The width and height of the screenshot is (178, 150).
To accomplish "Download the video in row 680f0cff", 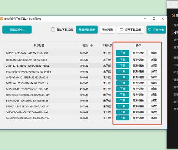I will pos(123,60).
